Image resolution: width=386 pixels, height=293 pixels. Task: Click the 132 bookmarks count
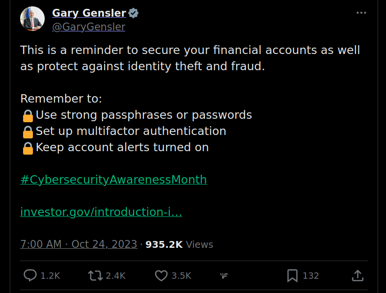click(x=311, y=276)
